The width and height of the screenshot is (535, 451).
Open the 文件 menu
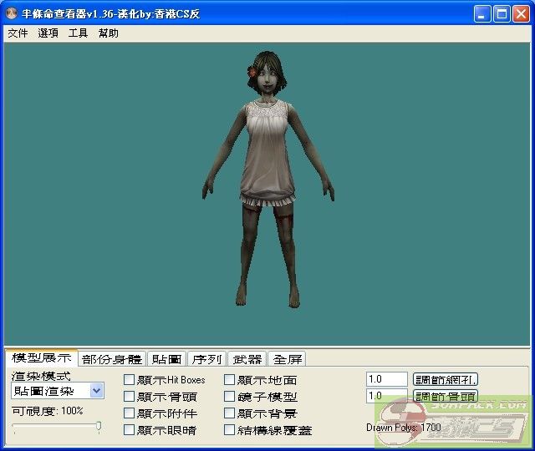pyautogui.click(x=18, y=33)
